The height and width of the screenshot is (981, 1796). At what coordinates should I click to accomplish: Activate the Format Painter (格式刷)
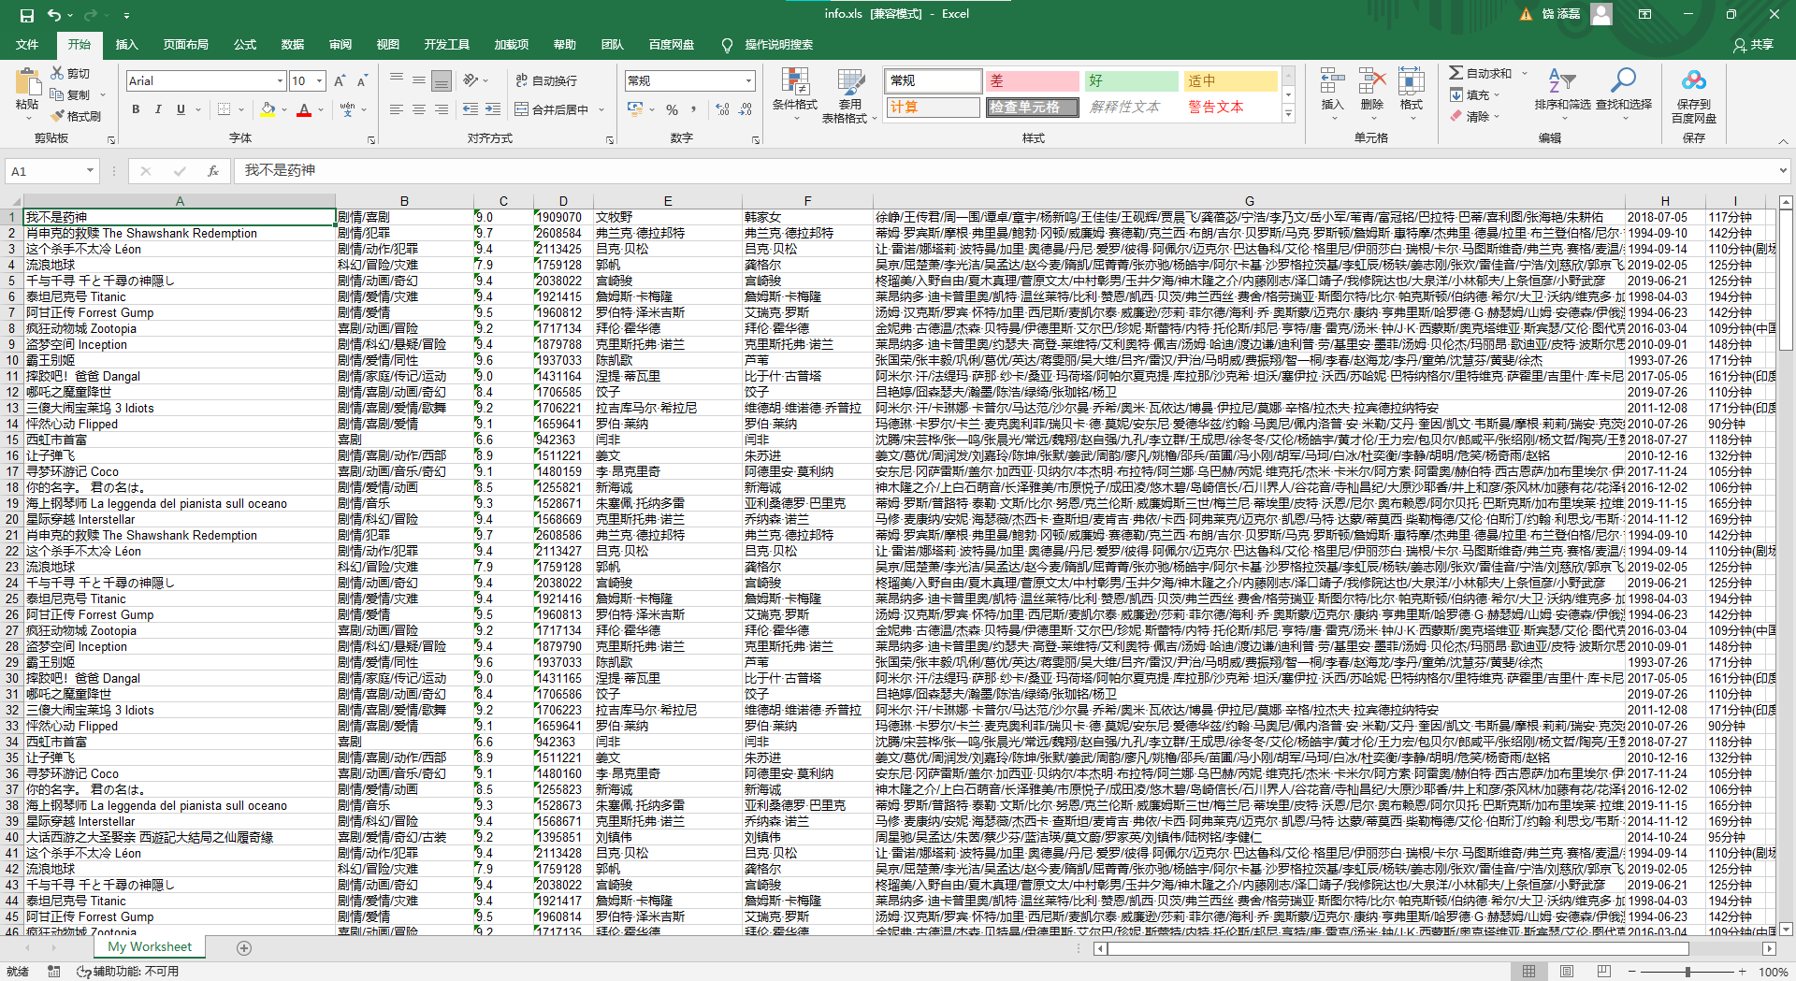point(75,116)
